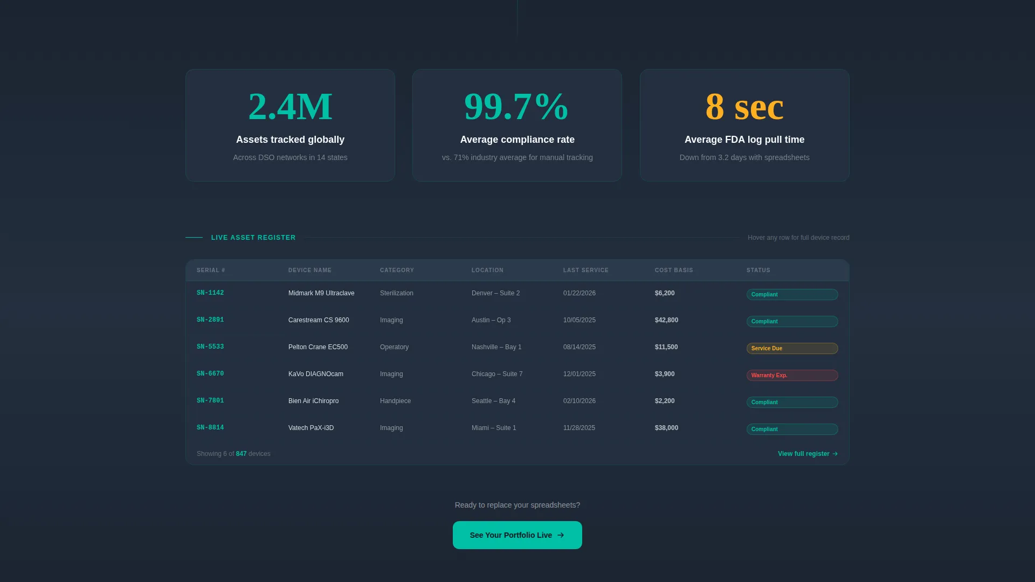Open the View full register link

click(808, 454)
